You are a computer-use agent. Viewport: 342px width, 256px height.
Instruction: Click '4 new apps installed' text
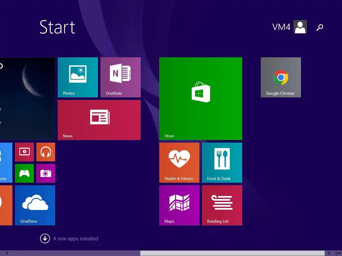pos(75,239)
